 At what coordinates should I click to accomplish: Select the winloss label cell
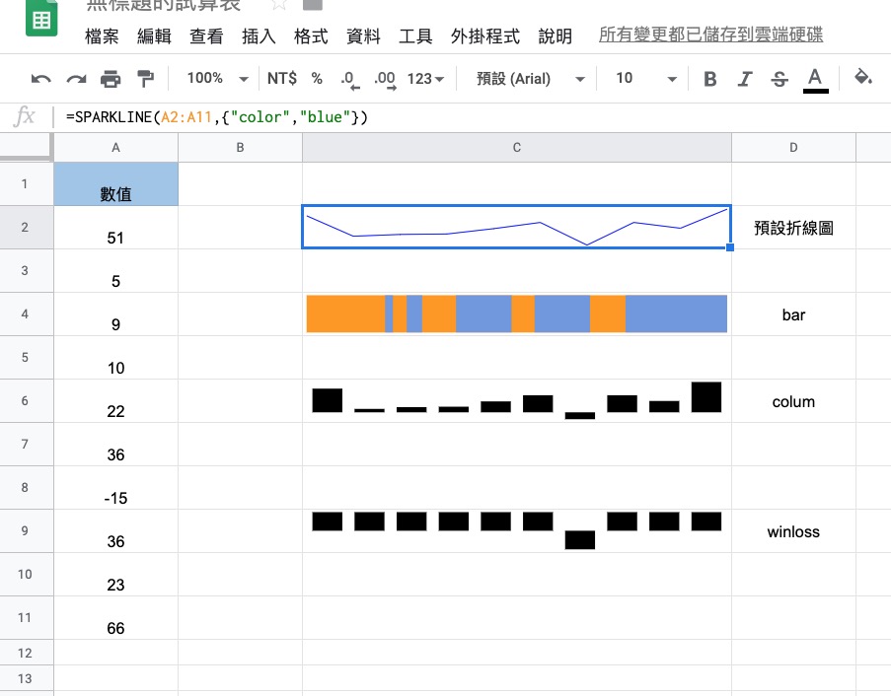click(x=793, y=530)
